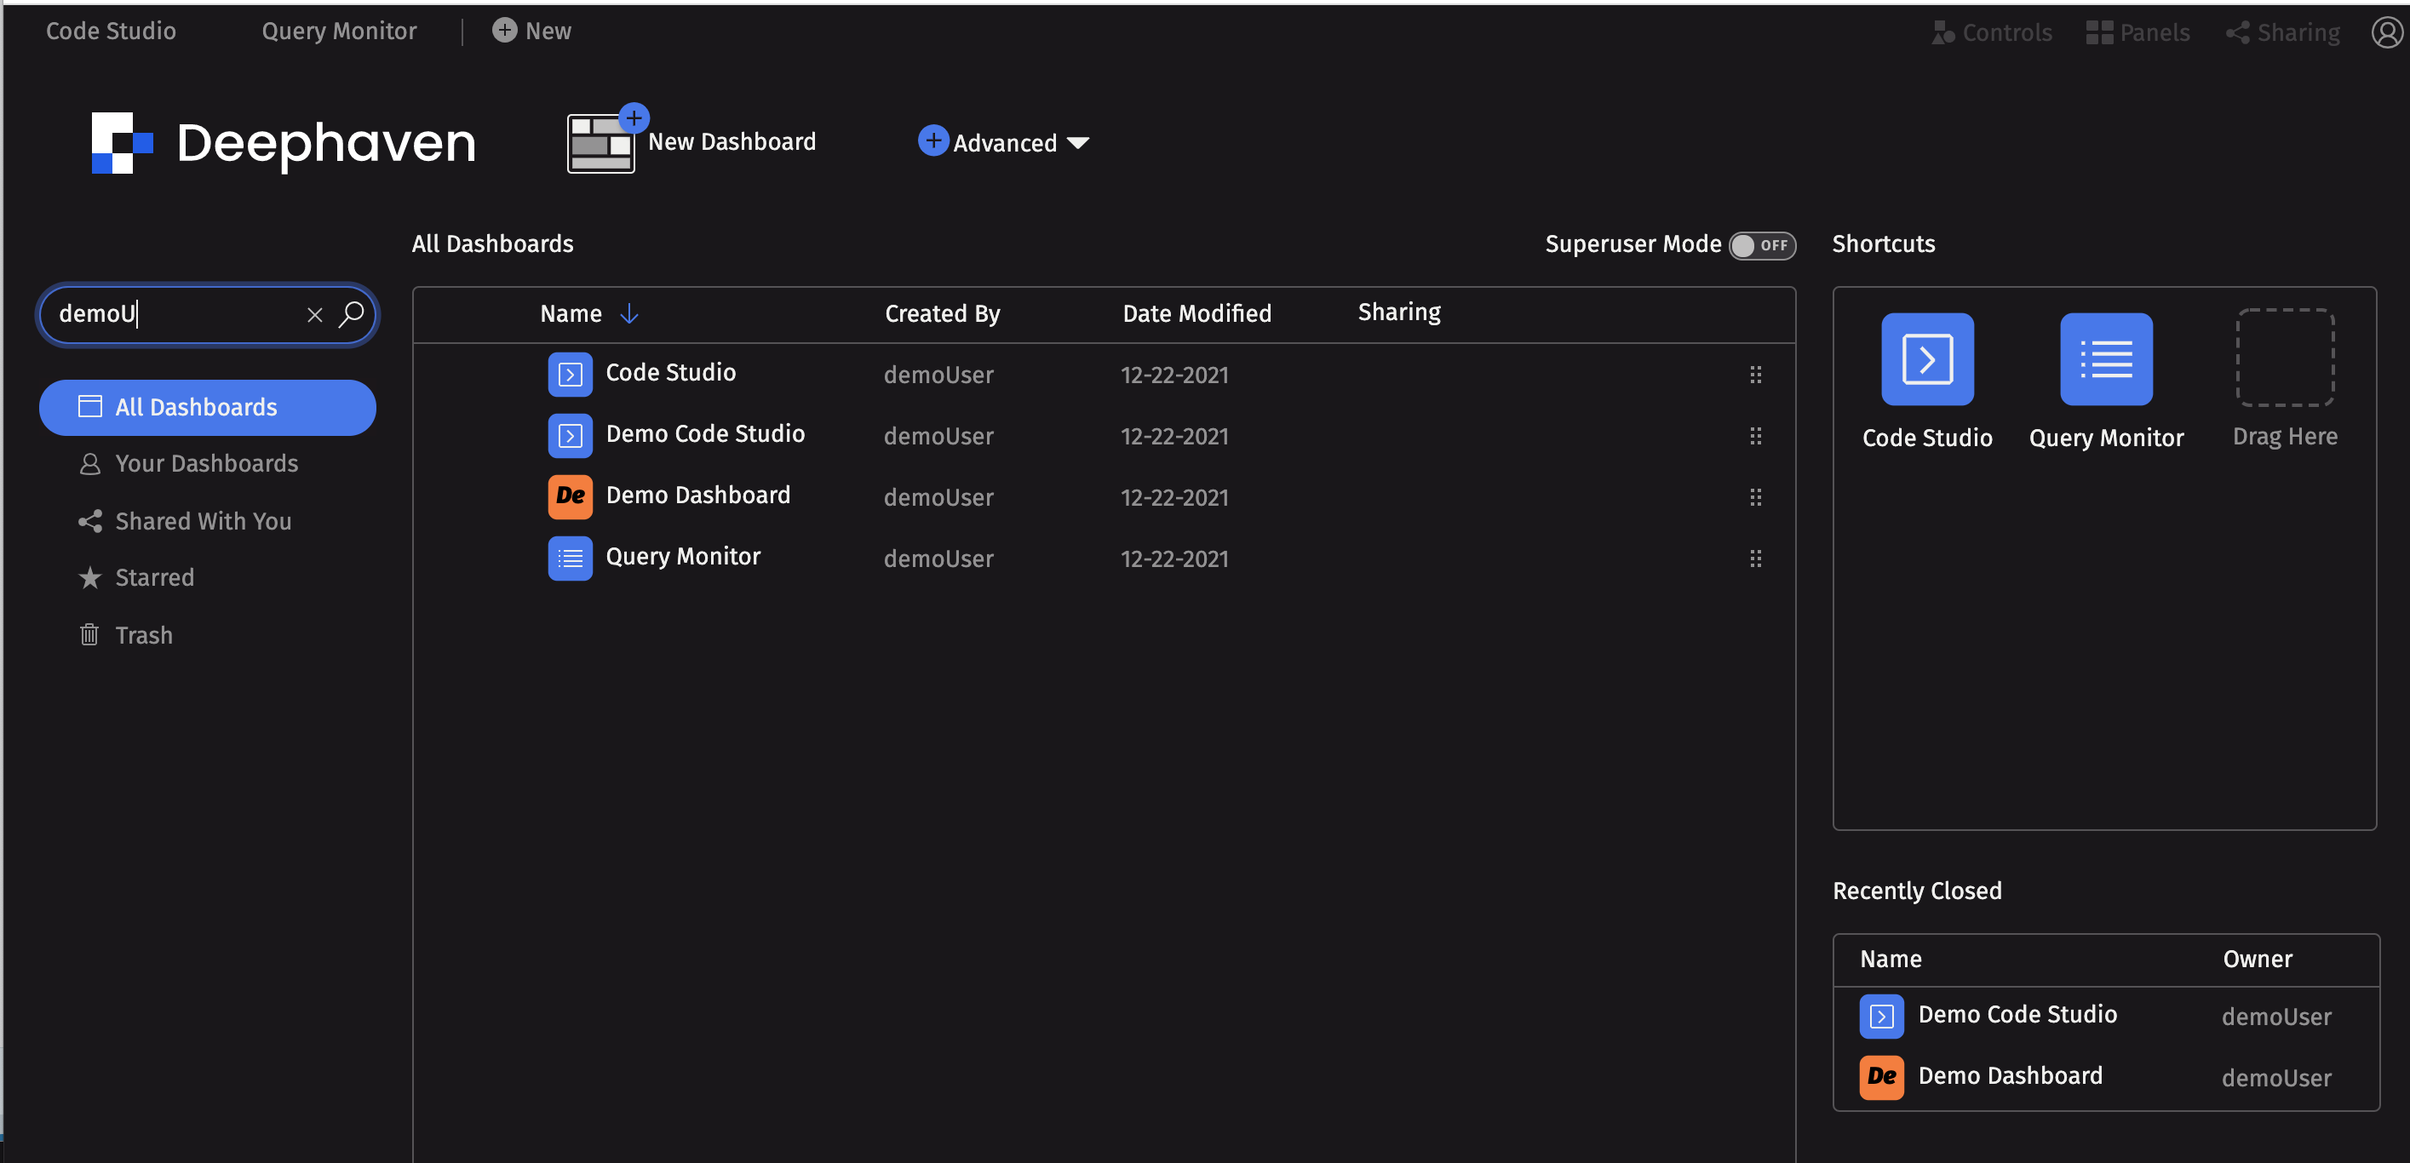Image resolution: width=2410 pixels, height=1163 pixels.
Task: Reopen Demo Dashboard name in Recently Closed
Action: point(2010,1076)
